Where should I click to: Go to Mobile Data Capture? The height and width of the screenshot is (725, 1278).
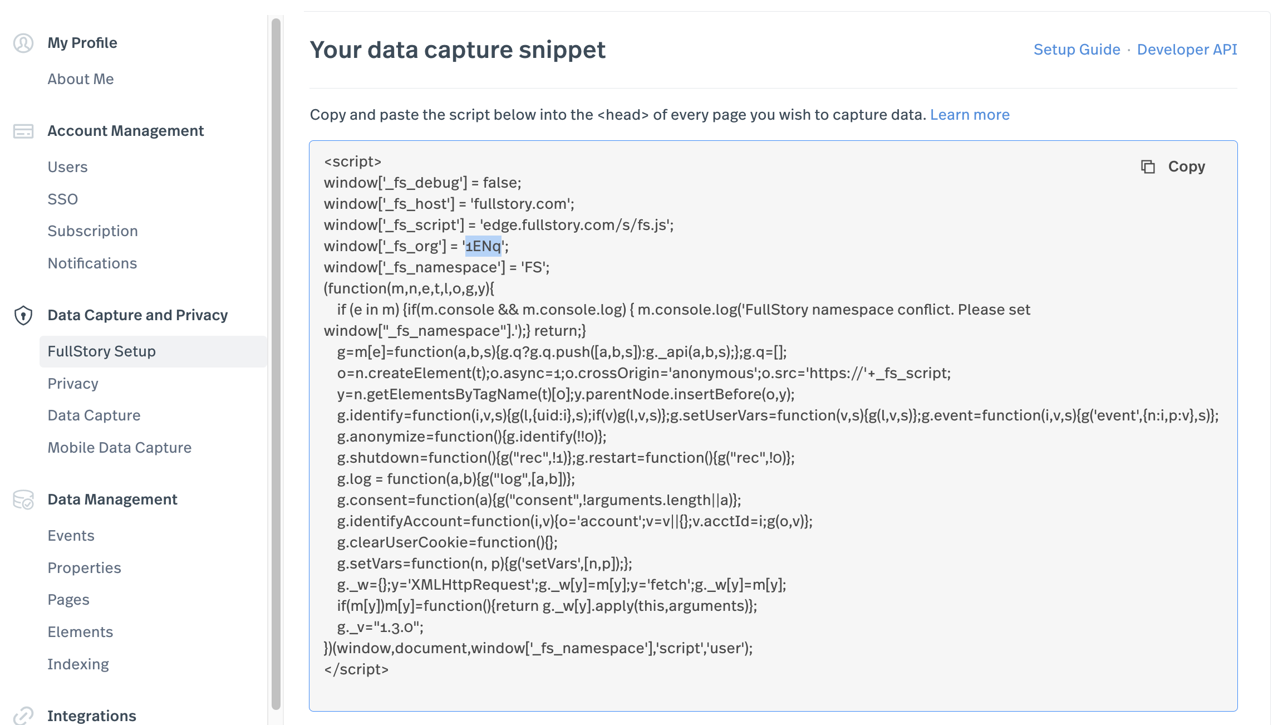click(x=120, y=448)
